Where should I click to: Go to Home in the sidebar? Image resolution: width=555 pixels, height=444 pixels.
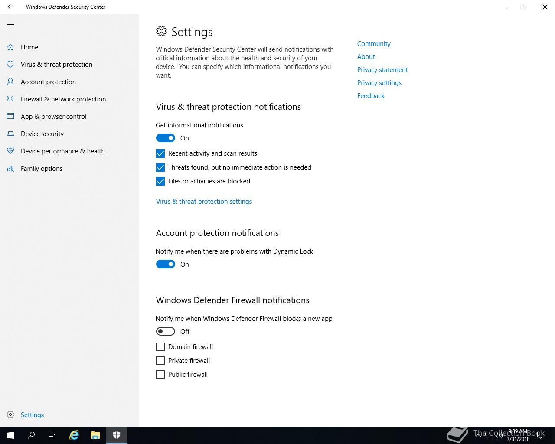[x=29, y=47]
